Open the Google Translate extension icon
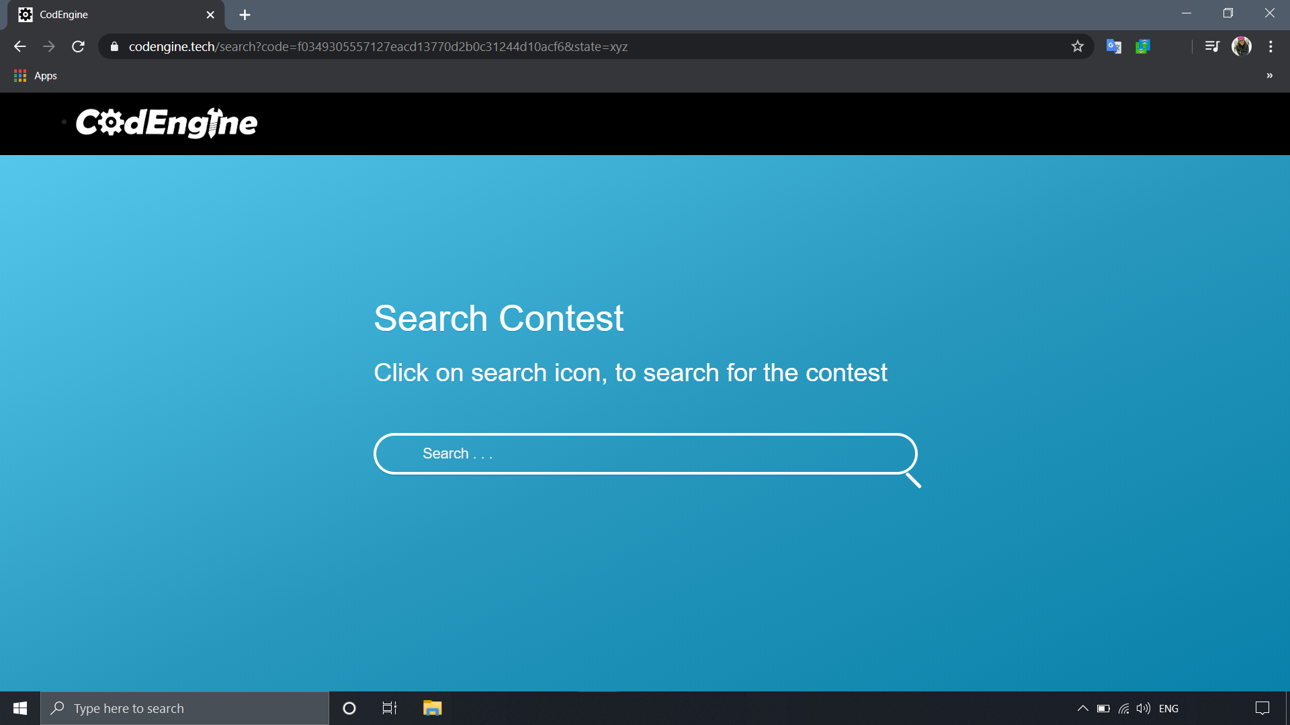Image resolution: width=1290 pixels, height=725 pixels. (x=1114, y=46)
